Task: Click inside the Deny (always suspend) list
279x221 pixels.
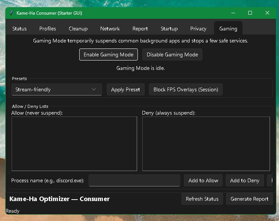Action: tap(206, 144)
